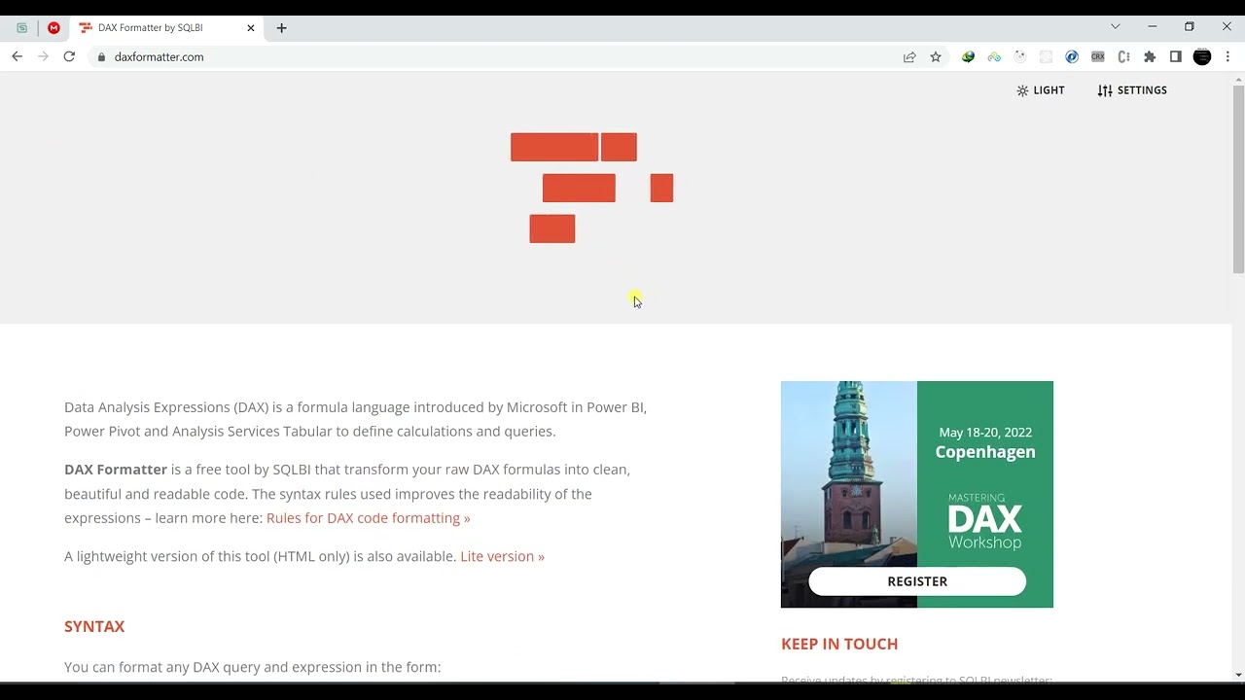The height and width of the screenshot is (700, 1245).
Task: Click the share page icon
Action: [909, 56]
